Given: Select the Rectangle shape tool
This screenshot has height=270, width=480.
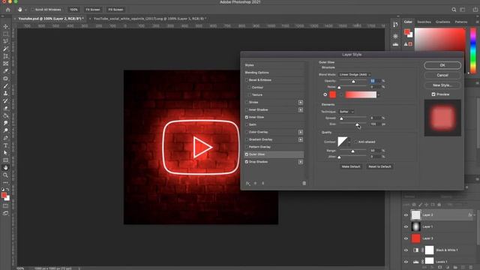Looking at the screenshot, I should [x=5, y=160].
